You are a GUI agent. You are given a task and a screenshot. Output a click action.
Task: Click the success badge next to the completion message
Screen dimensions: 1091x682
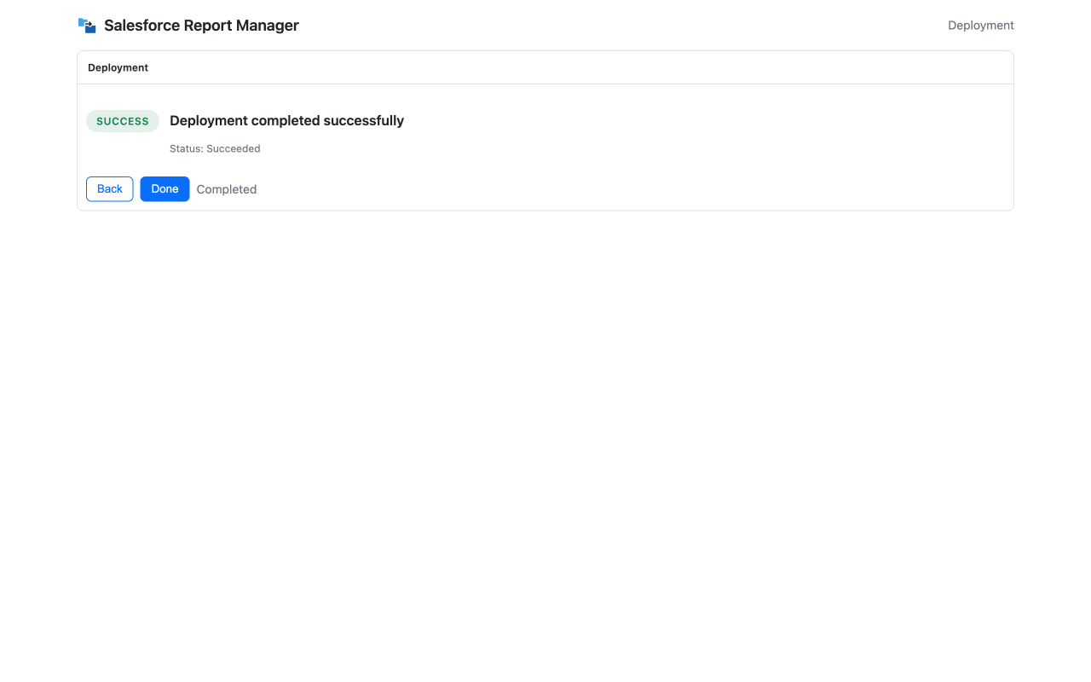[122, 120]
